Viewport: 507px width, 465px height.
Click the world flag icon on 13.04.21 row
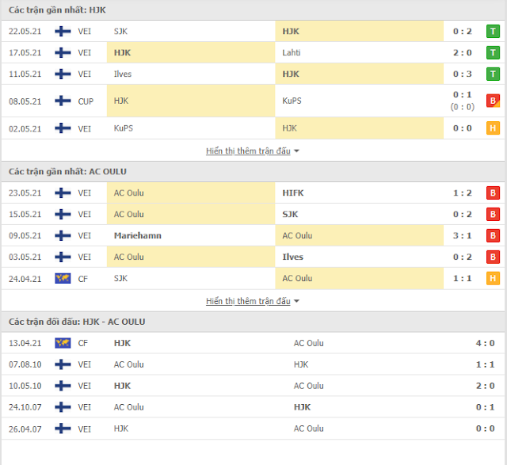click(x=63, y=343)
